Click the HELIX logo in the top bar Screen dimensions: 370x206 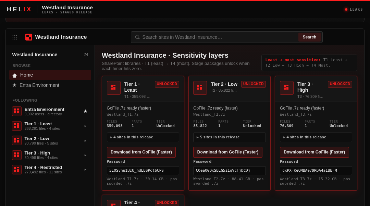pyautogui.click(x=19, y=9)
